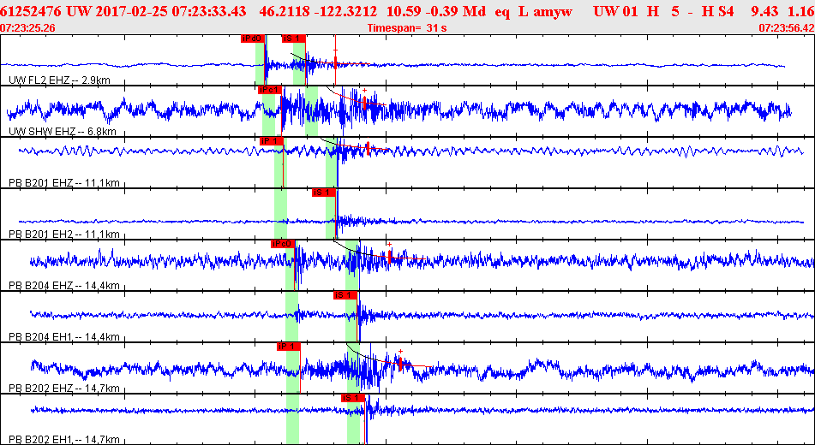
Task: Select the iPc1 pick on SHW trace
Action: (x=269, y=90)
